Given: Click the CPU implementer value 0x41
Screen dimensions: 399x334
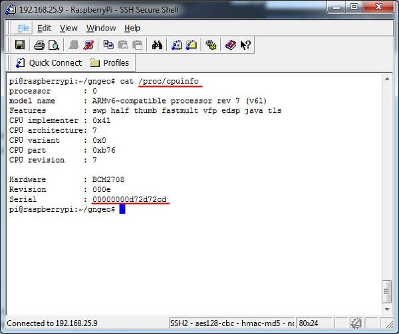Looking at the screenshot, I should tap(102, 120).
